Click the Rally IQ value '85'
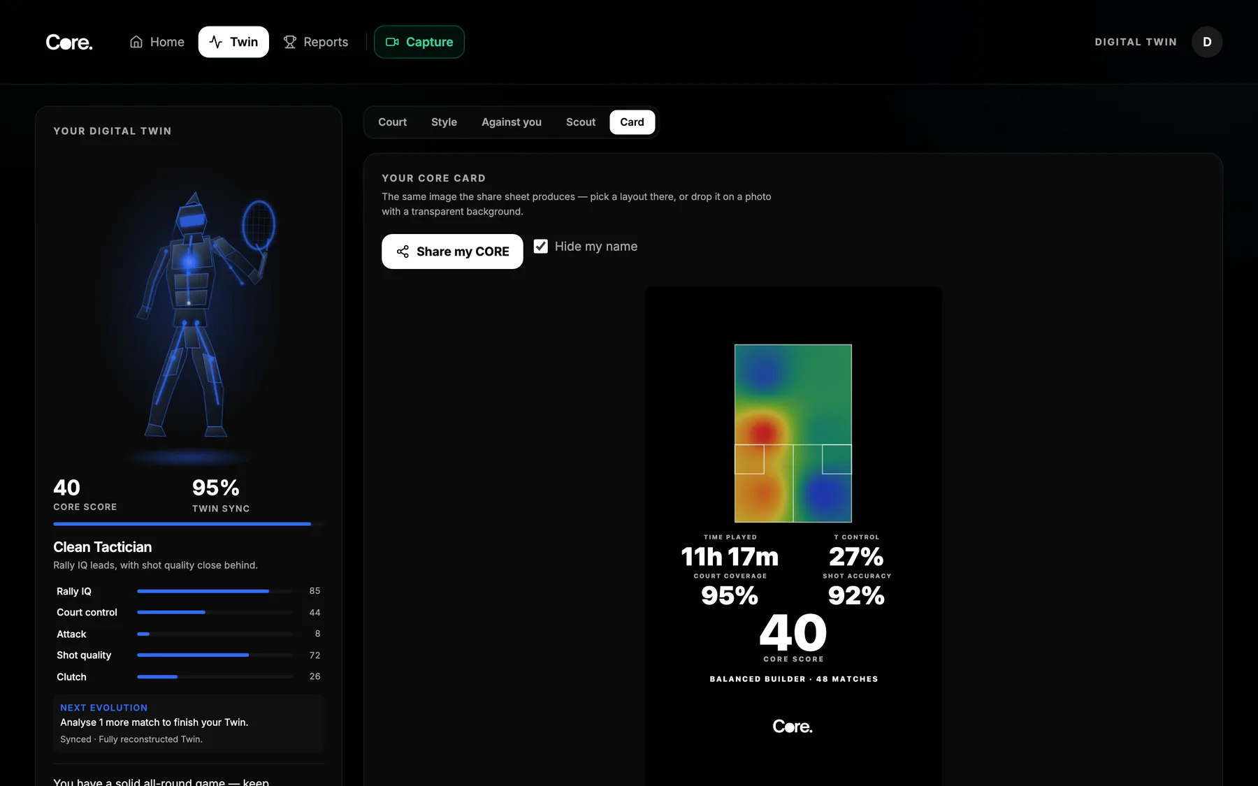 tap(314, 591)
